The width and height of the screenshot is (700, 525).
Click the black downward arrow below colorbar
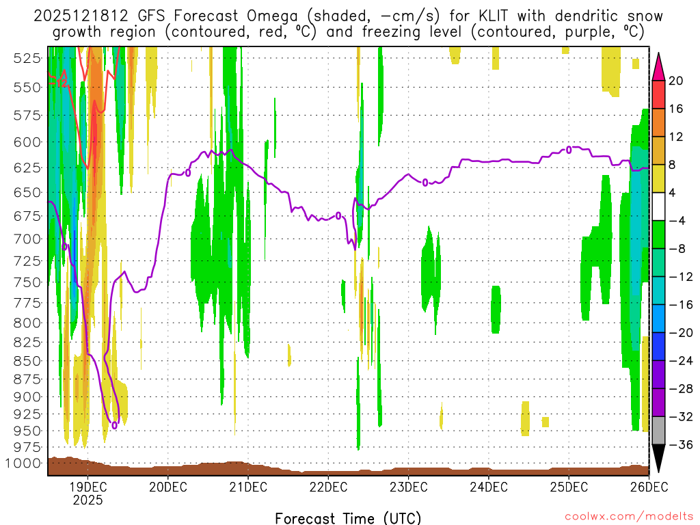(x=658, y=459)
